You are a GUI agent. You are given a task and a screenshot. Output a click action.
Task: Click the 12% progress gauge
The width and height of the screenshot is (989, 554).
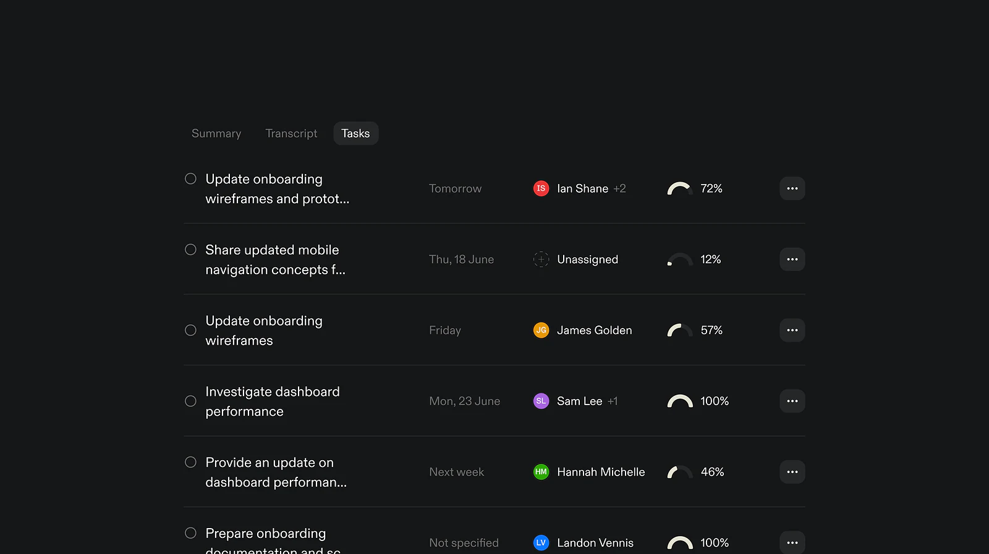click(680, 259)
